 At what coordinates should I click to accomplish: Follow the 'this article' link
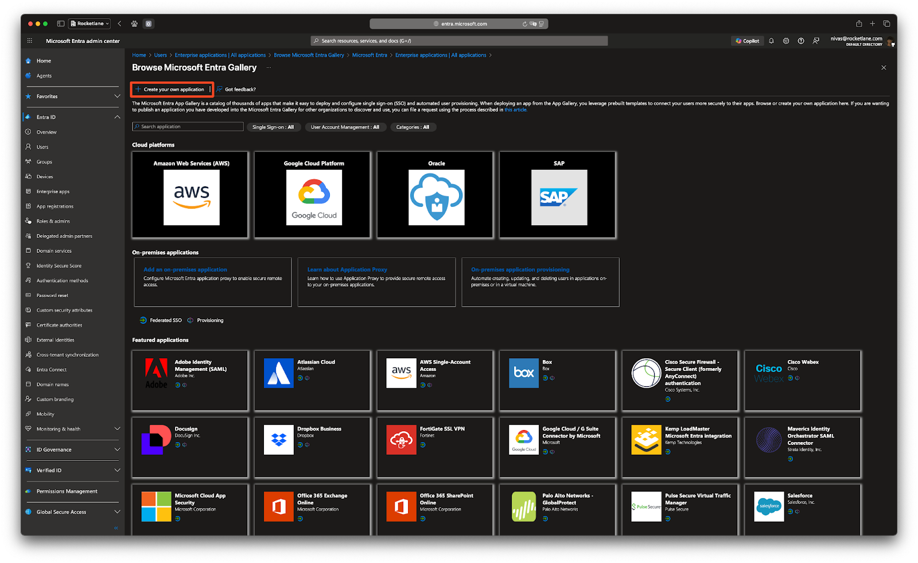click(515, 110)
